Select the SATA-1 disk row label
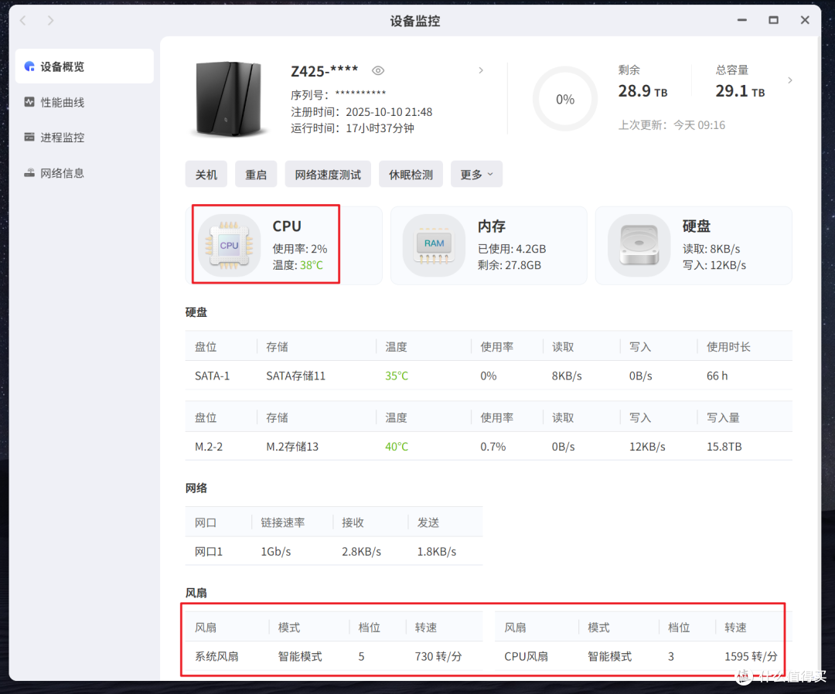The width and height of the screenshot is (835, 694). click(x=212, y=376)
